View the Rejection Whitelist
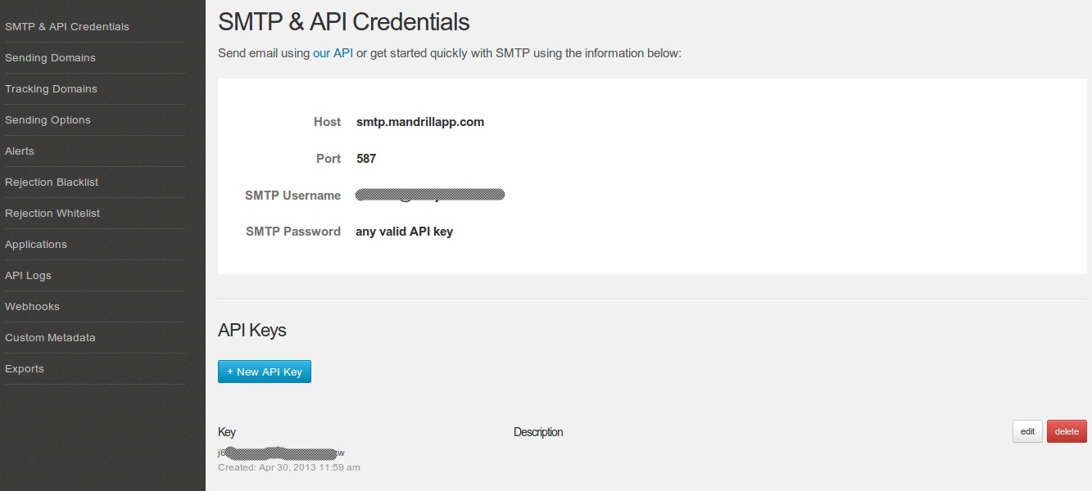 coord(52,214)
